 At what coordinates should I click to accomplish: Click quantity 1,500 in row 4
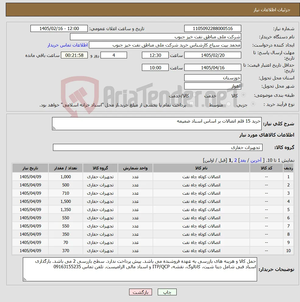tap(65, 201)
